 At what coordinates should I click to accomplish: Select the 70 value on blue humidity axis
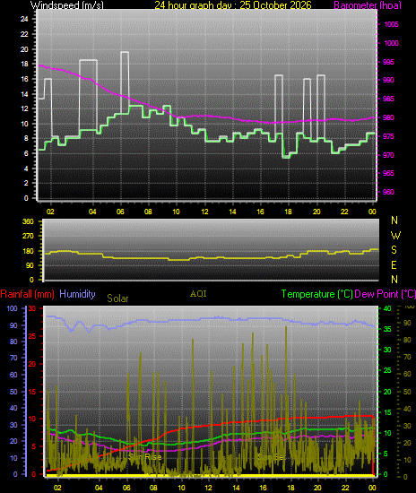pyautogui.click(x=13, y=358)
